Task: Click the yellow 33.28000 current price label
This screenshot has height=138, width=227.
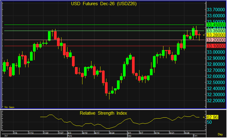Action: click(x=216, y=35)
